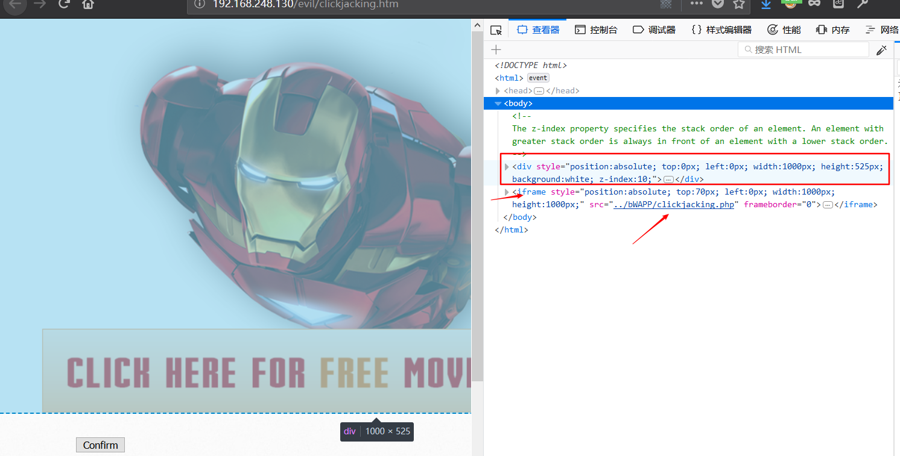Expand the iframe element node
The width and height of the screenshot is (900, 456).
coord(507,192)
